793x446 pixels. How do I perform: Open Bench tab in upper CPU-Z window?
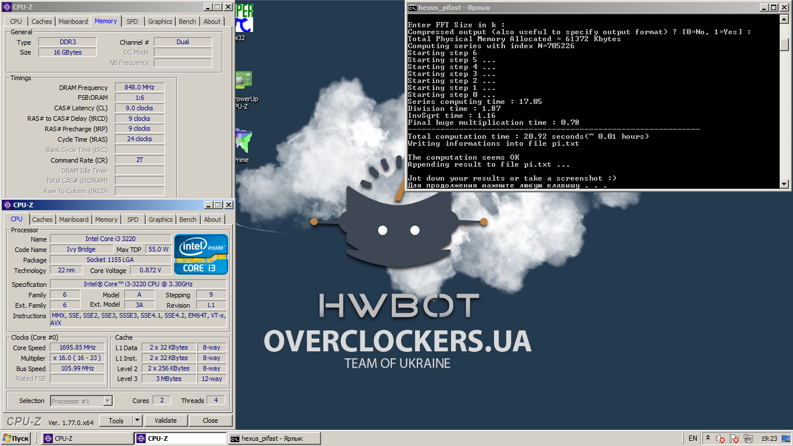(x=188, y=21)
